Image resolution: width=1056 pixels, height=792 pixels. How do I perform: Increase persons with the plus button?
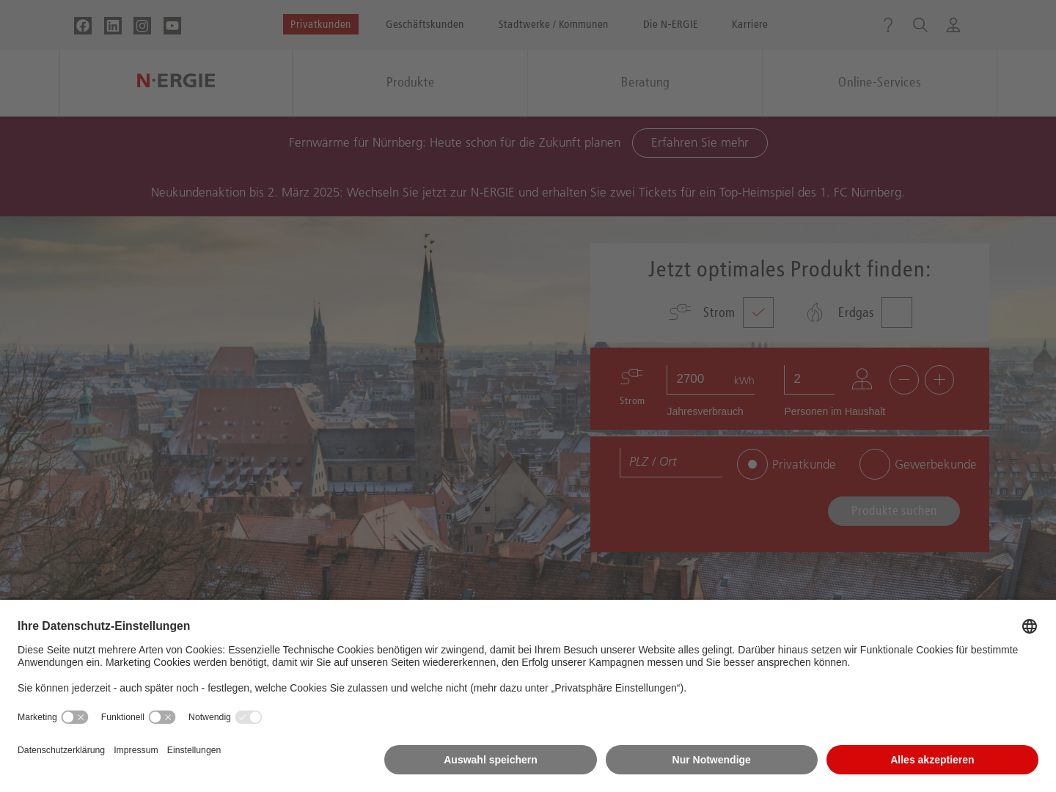tap(939, 380)
